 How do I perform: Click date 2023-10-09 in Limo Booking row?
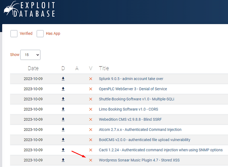tap(33, 109)
